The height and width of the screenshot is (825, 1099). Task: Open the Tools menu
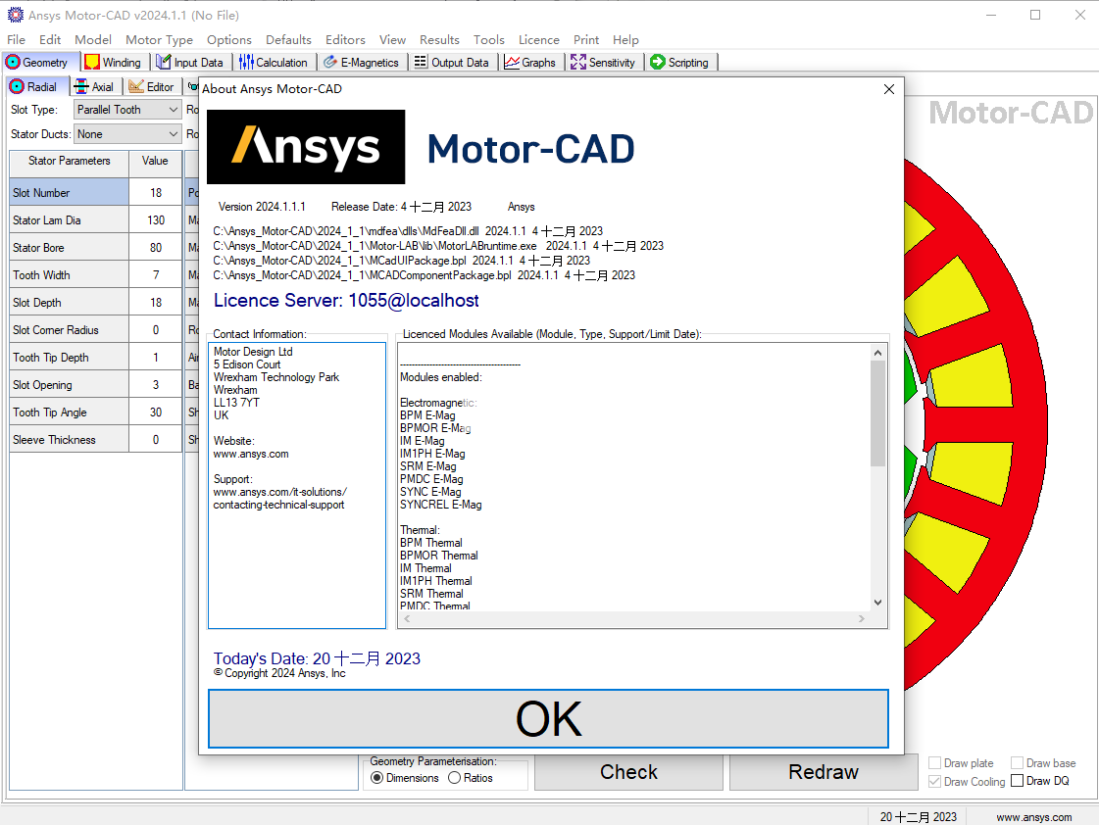coord(488,40)
